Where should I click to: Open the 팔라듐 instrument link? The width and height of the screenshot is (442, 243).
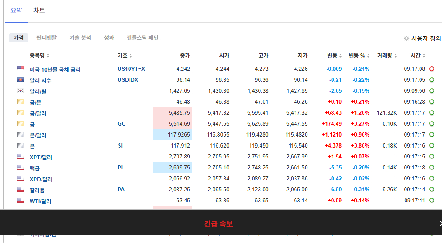[37, 190]
